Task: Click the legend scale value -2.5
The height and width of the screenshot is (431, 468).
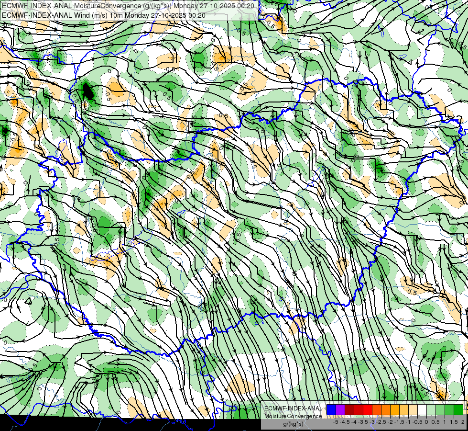Action: tap(382, 422)
